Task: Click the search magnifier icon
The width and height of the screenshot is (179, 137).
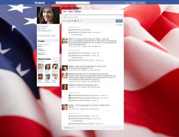Action: click(88, 3)
